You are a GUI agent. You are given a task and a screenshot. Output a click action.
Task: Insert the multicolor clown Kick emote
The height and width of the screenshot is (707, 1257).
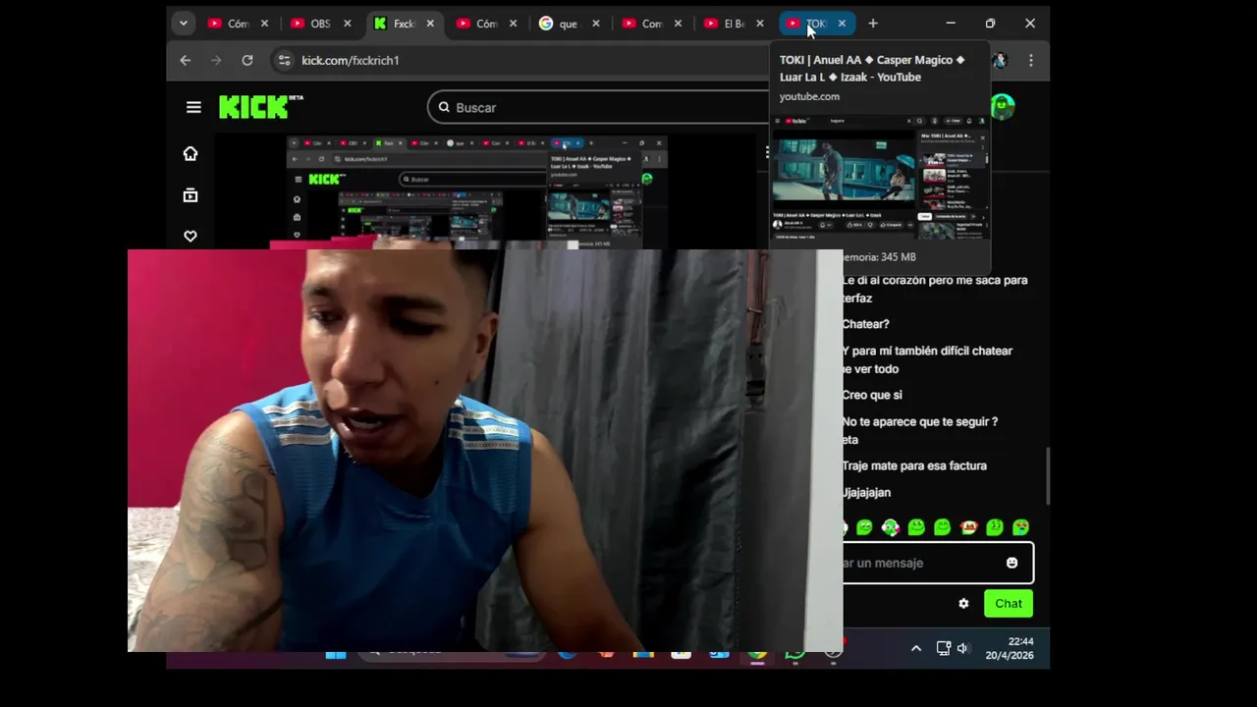click(x=891, y=527)
